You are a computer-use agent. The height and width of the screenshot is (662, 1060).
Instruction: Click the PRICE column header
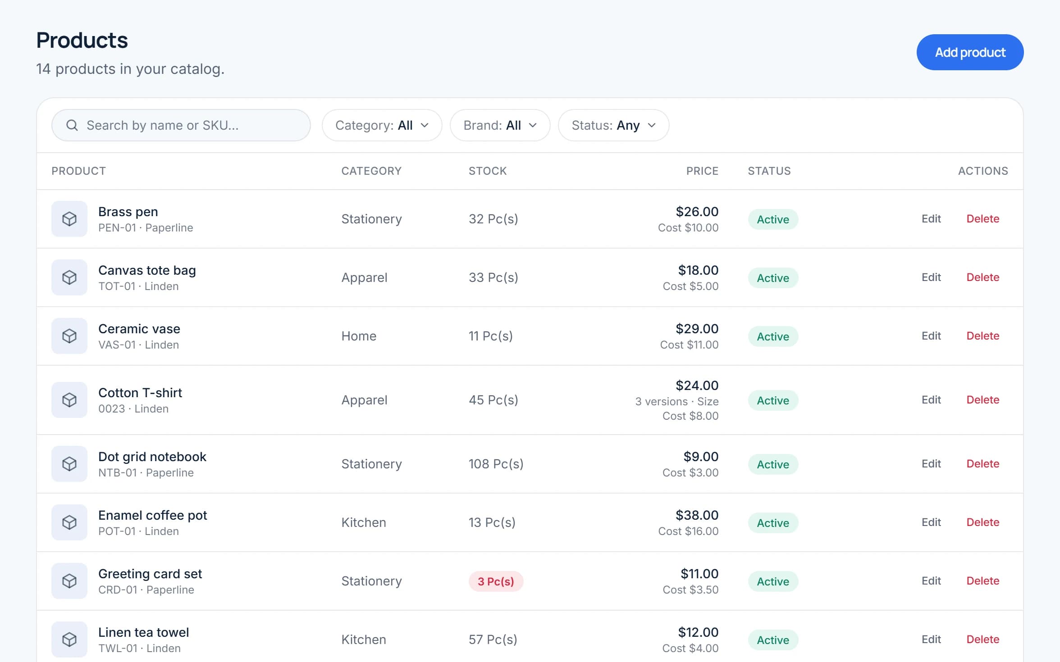coord(702,171)
